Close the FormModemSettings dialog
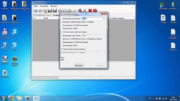The image size is (180, 101). point(104,14)
